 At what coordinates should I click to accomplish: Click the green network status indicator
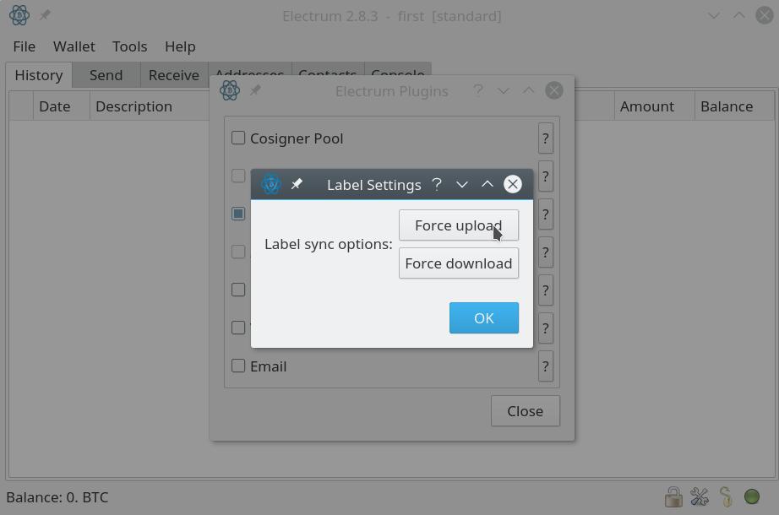(752, 496)
